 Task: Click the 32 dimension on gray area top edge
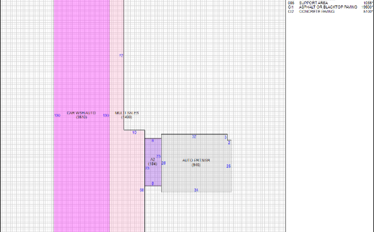(x=194, y=137)
